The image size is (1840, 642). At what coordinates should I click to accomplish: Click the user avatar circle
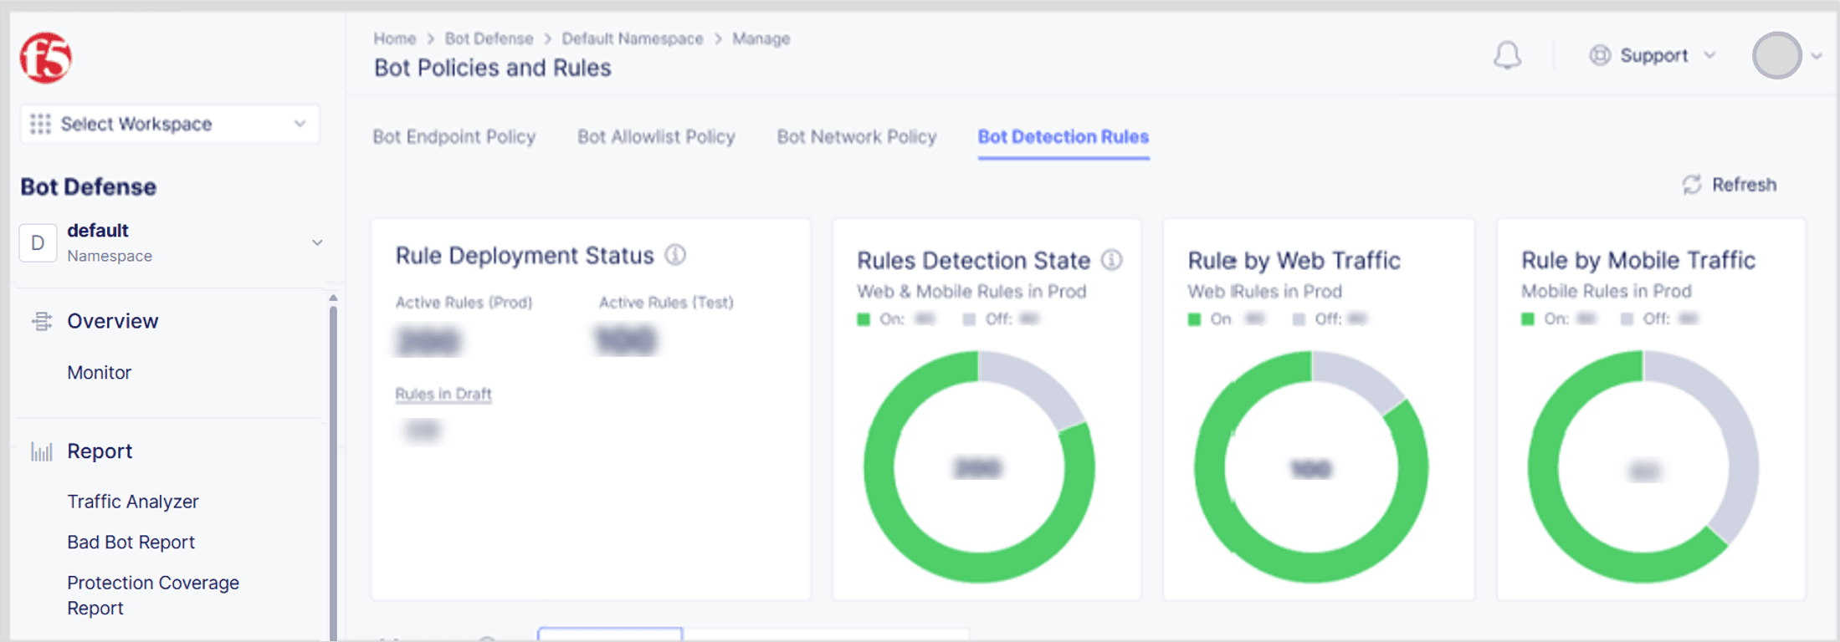pos(1776,56)
